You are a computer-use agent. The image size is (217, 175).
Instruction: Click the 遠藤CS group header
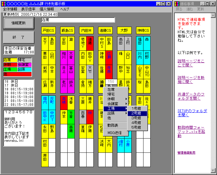tap(105, 31)
